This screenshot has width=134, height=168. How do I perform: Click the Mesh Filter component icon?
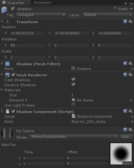(x=8, y=64)
